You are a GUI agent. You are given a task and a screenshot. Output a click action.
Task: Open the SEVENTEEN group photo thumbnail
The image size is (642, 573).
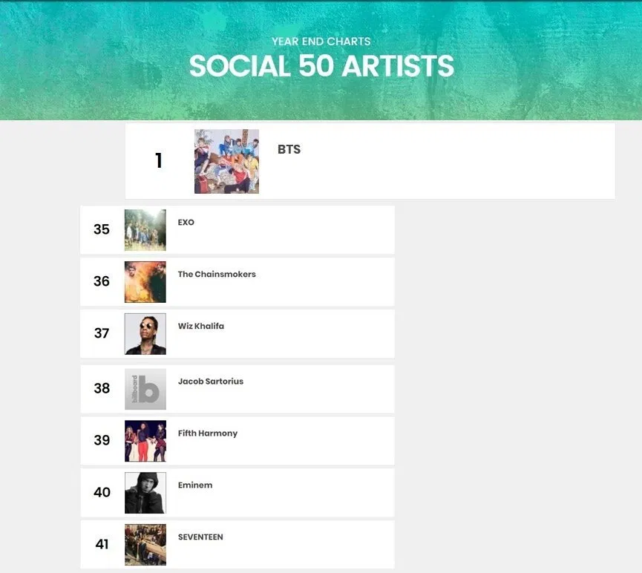145,544
